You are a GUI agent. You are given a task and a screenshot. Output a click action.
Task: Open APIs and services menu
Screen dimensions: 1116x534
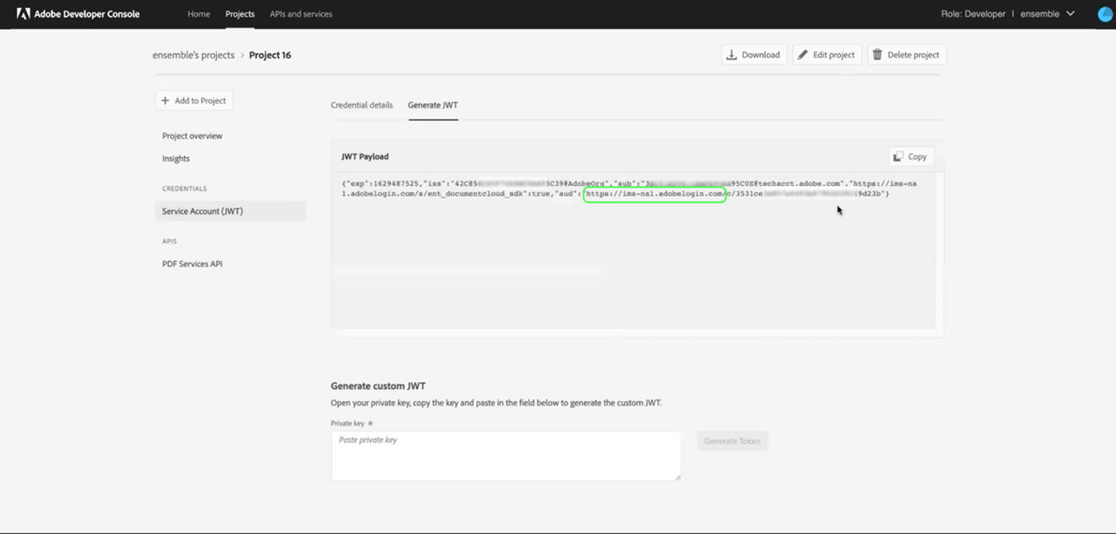click(x=301, y=14)
